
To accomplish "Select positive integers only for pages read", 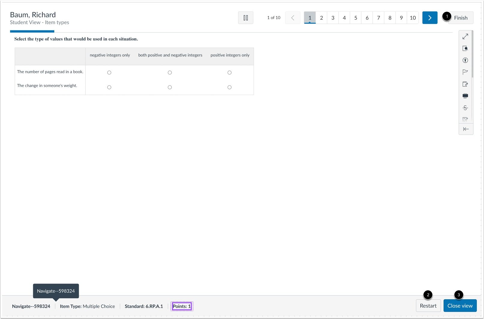I will pyautogui.click(x=229, y=72).
